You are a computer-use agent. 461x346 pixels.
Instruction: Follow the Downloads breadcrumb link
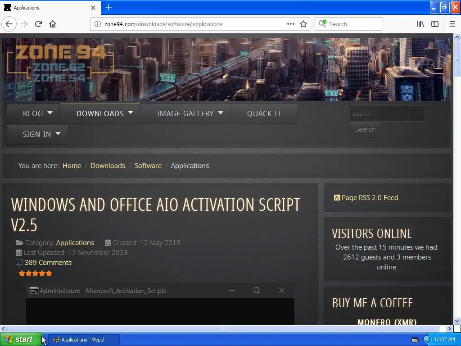[108, 166]
